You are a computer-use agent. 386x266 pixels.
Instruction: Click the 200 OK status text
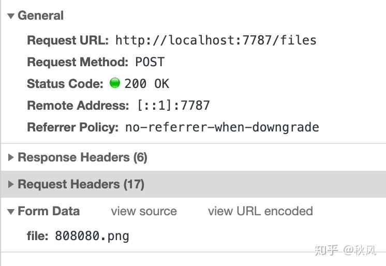(x=146, y=84)
